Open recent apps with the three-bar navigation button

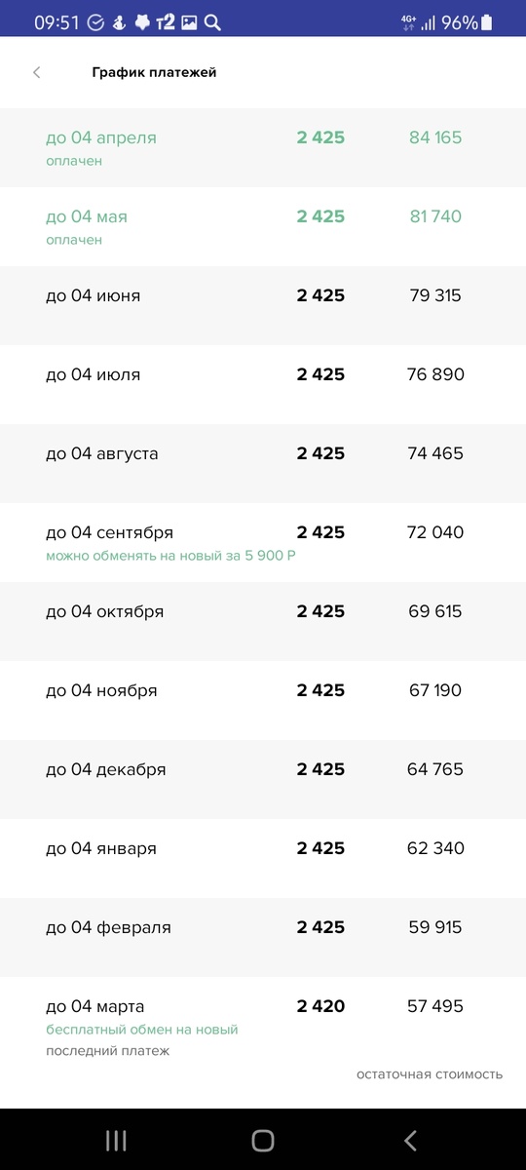click(116, 1140)
